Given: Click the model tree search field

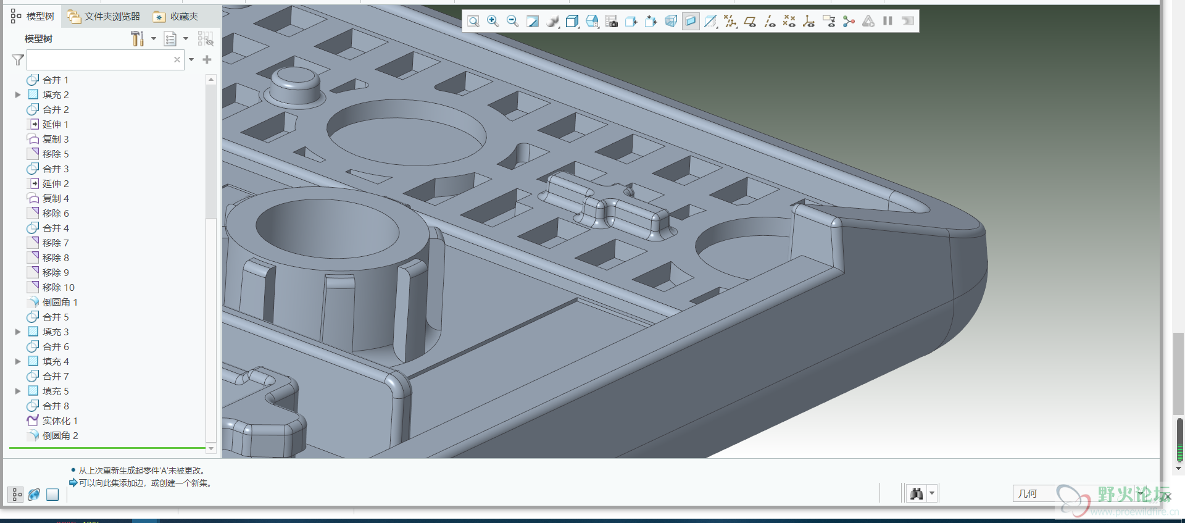Looking at the screenshot, I should pyautogui.click(x=106, y=60).
